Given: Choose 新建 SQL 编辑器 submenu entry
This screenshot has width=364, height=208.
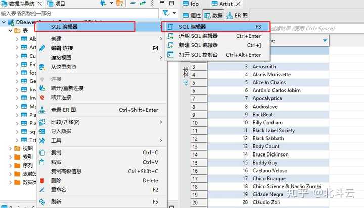Looking at the screenshot, I should (x=217, y=45).
